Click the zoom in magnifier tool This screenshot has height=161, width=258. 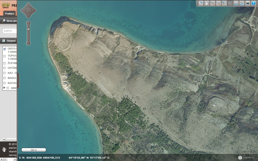[x=213, y=3]
